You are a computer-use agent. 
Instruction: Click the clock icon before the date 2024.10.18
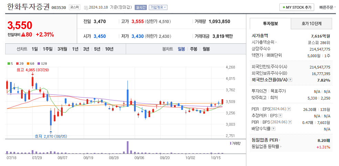(86, 8)
